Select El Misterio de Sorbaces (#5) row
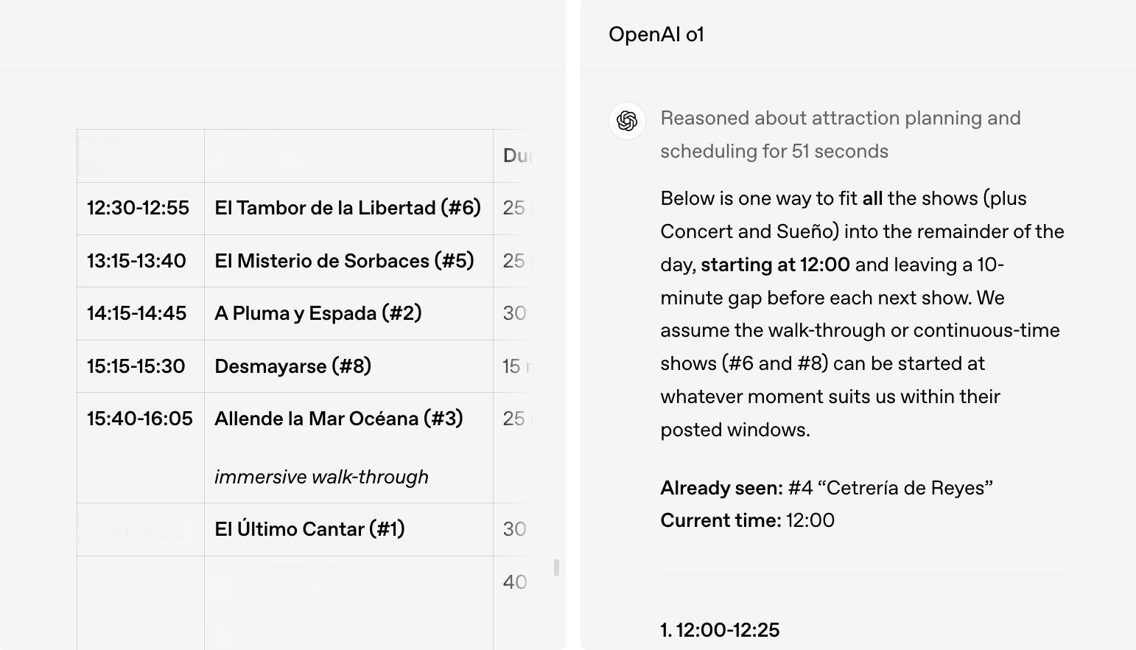This screenshot has width=1136, height=650. click(303, 261)
